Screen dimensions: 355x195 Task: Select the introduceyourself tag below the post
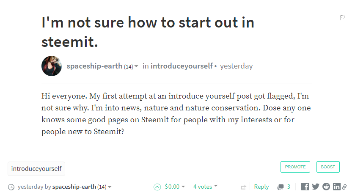pyautogui.click(x=36, y=168)
